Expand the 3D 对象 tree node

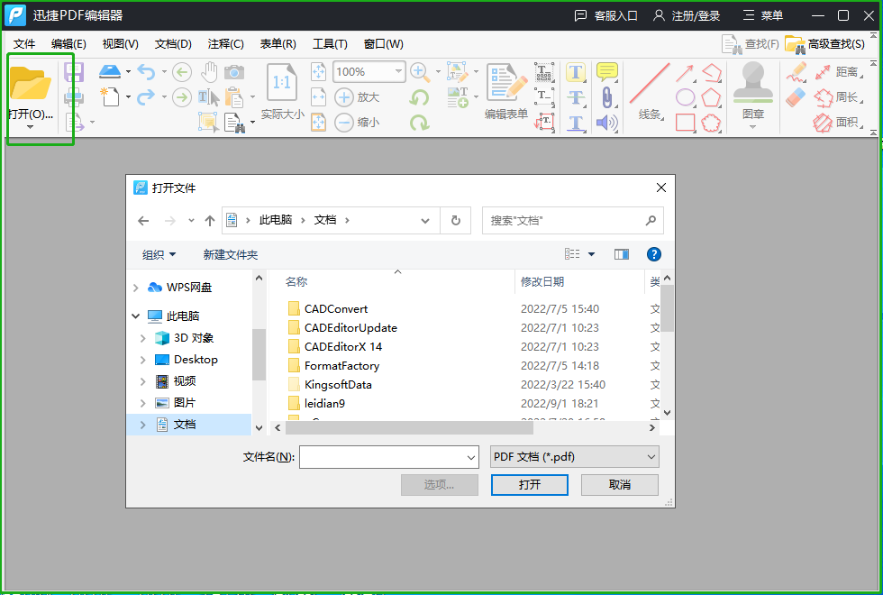[x=143, y=338]
